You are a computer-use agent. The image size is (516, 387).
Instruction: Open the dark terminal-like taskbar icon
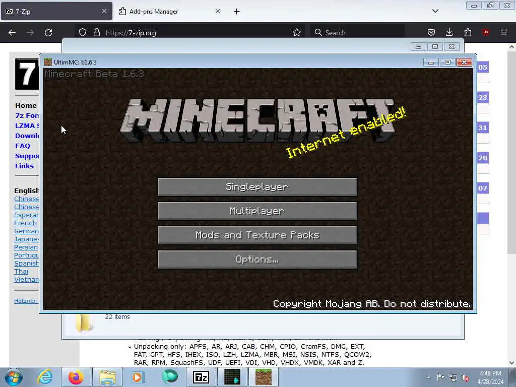click(x=232, y=377)
